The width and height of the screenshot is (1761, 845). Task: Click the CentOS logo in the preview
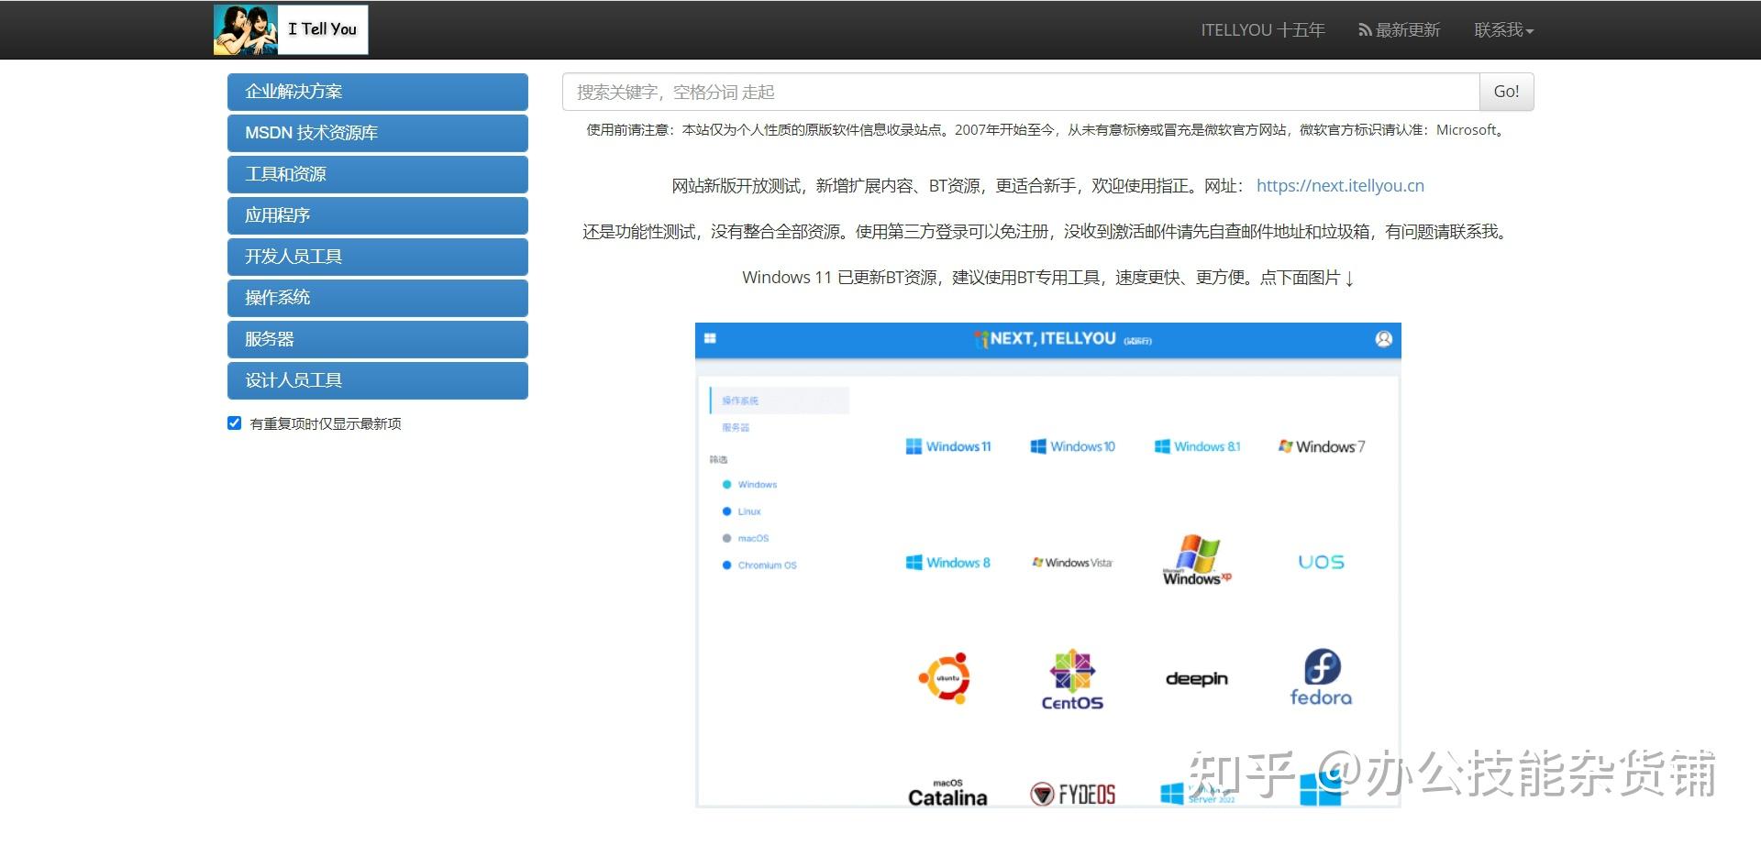click(x=1071, y=680)
